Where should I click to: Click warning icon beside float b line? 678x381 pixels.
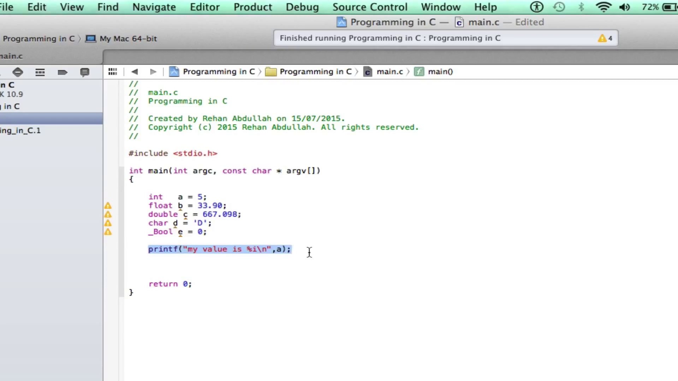(108, 206)
